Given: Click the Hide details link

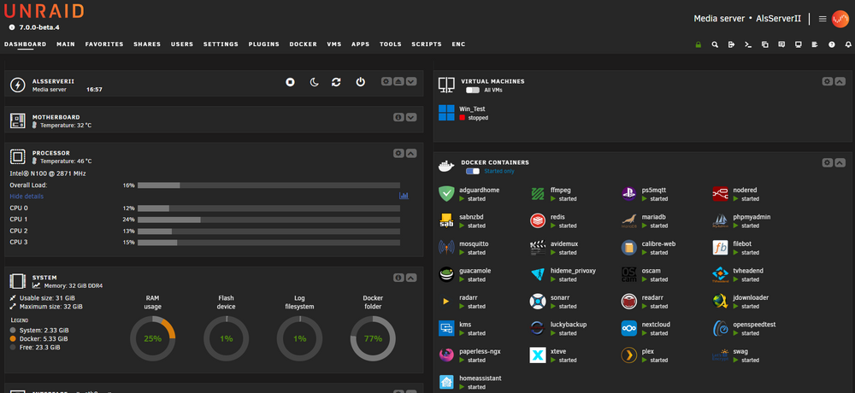Looking at the screenshot, I should 27,196.
